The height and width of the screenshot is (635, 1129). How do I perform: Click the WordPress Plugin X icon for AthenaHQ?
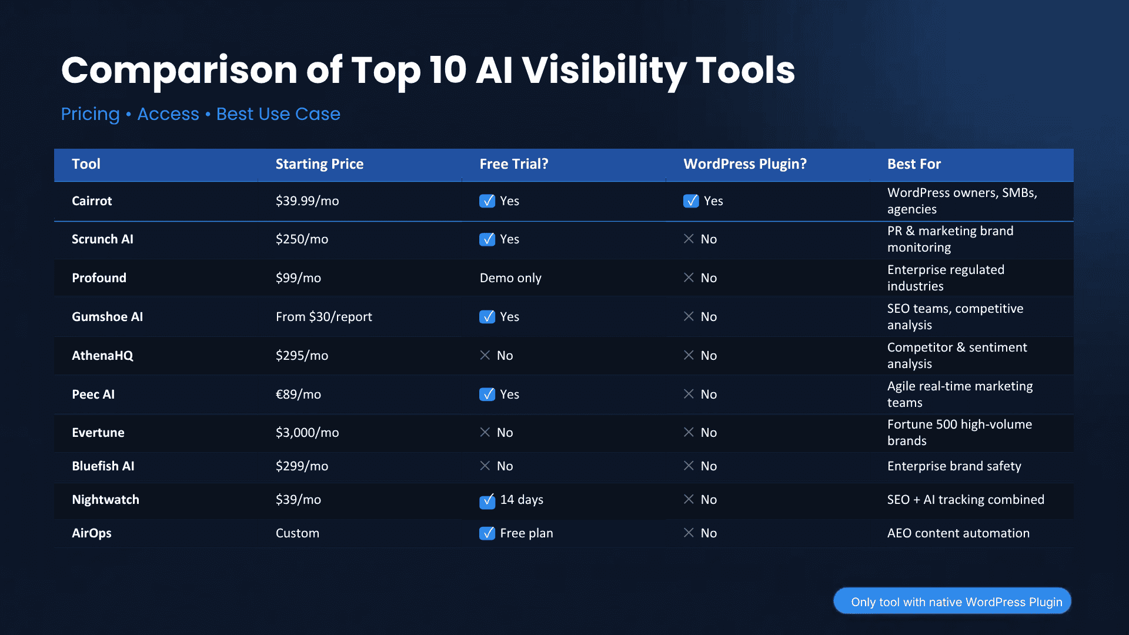coord(689,355)
